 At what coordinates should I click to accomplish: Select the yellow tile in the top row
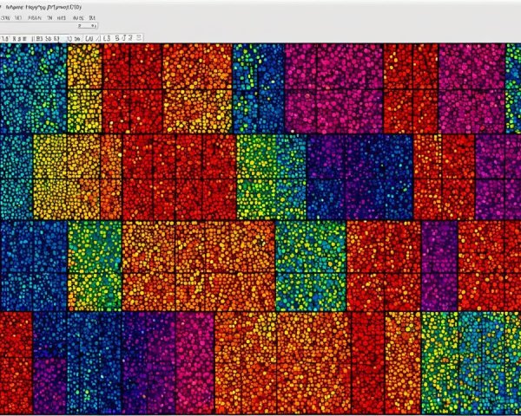click(84, 87)
